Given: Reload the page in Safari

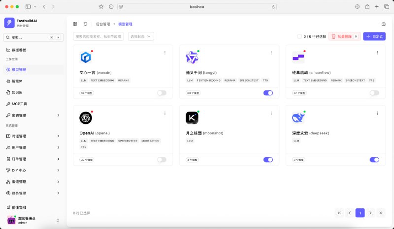Looking at the screenshot, I should 273,7.
